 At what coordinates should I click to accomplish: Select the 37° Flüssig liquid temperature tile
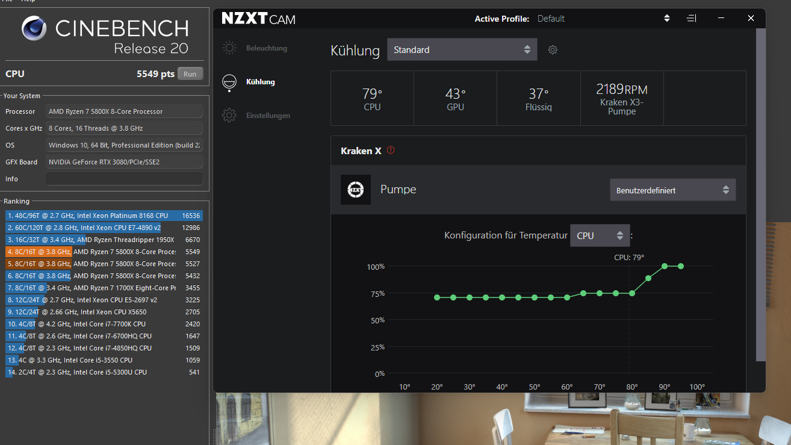pos(538,98)
